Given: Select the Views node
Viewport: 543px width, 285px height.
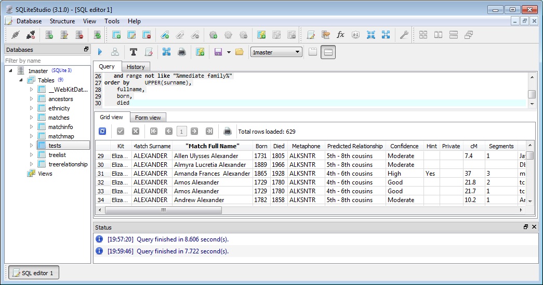Looking at the screenshot, I should coord(45,174).
